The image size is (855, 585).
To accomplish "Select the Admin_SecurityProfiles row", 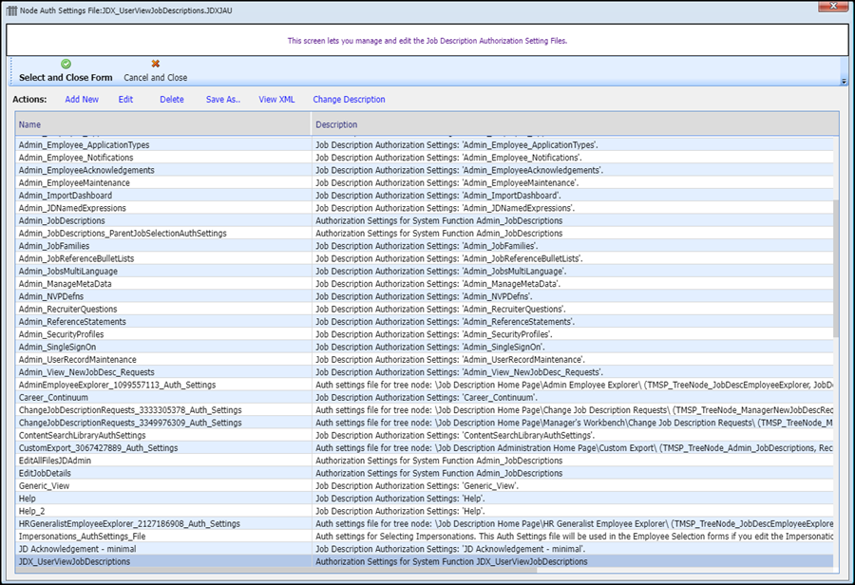I will [425, 334].
